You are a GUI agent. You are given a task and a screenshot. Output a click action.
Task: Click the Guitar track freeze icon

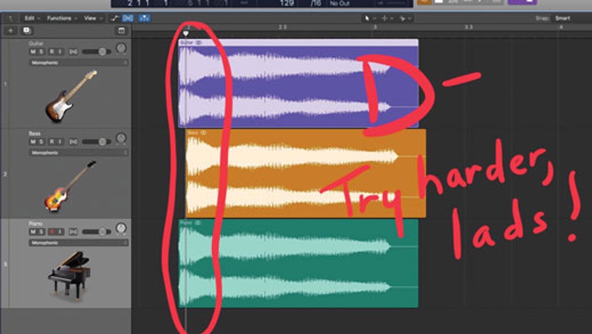pyautogui.click(x=73, y=51)
